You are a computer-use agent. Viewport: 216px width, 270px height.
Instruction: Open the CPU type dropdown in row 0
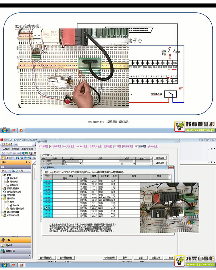(81, 161)
